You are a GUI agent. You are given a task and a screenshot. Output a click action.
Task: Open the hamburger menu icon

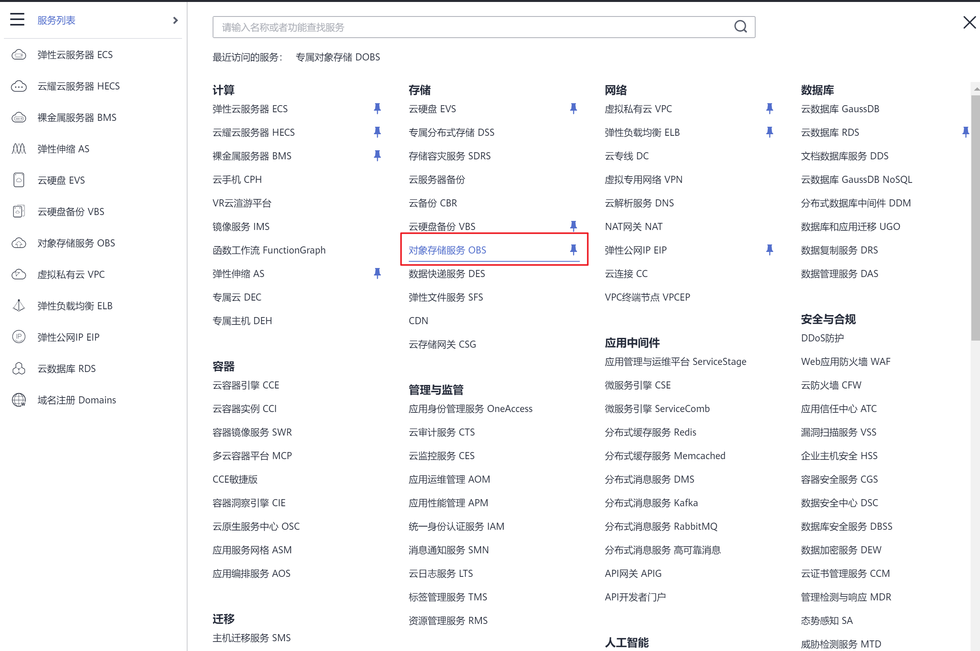point(17,20)
